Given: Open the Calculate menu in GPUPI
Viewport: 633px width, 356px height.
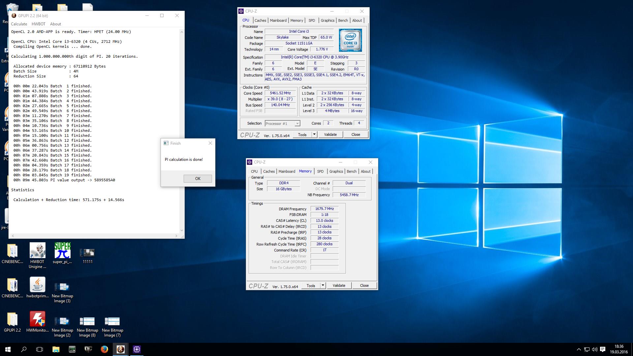Looking at the screenshot, I should point(19,24).
